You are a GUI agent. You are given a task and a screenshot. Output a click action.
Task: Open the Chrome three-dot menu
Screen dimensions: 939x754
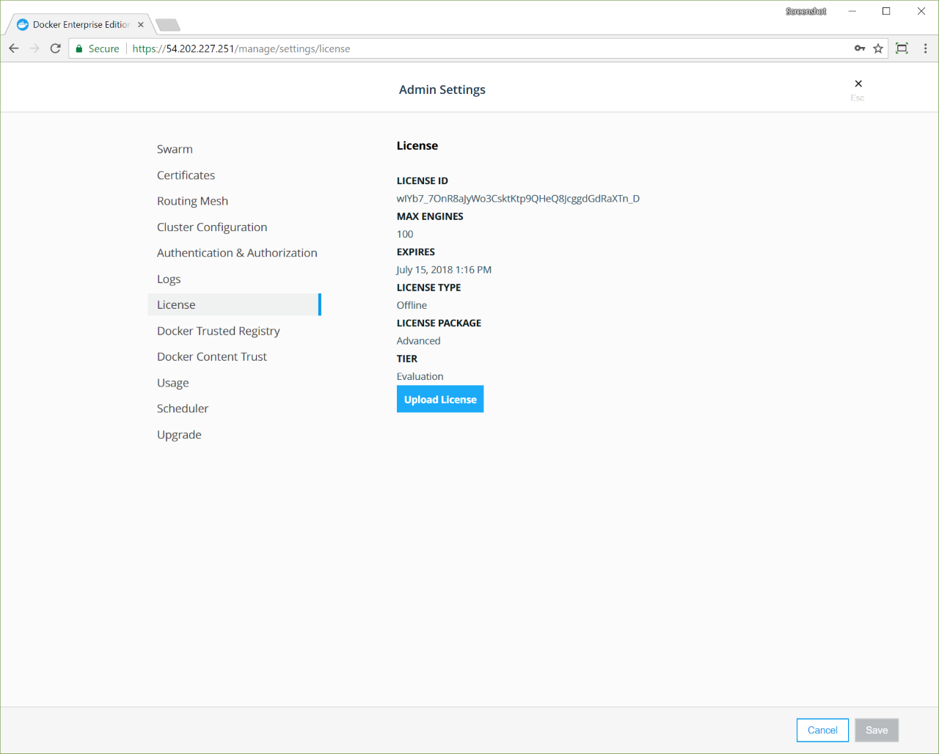[925, 48]
